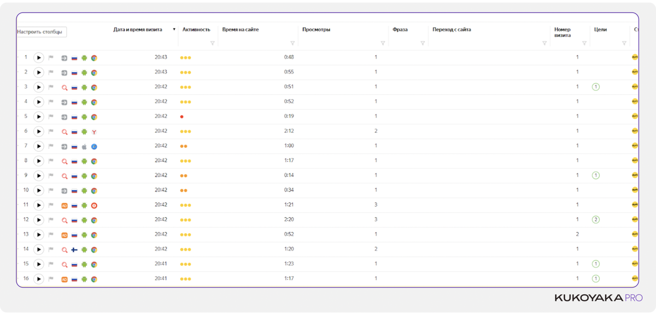Toggle the flag marker in row 2
Image resolution: width=656 pixels, height=315 pixels.
(x=51, y=72)
